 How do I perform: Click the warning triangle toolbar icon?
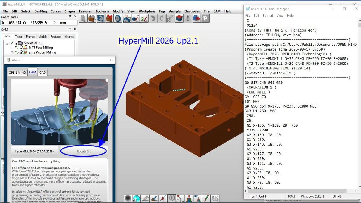pyautogui.click(x=188, y=19)
